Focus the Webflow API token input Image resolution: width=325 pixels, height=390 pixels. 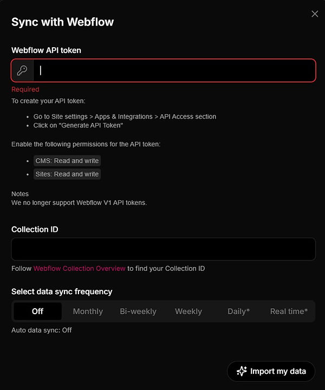point(174,70)
